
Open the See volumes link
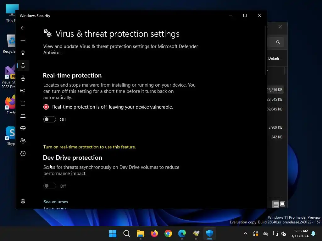coord(56,202)
